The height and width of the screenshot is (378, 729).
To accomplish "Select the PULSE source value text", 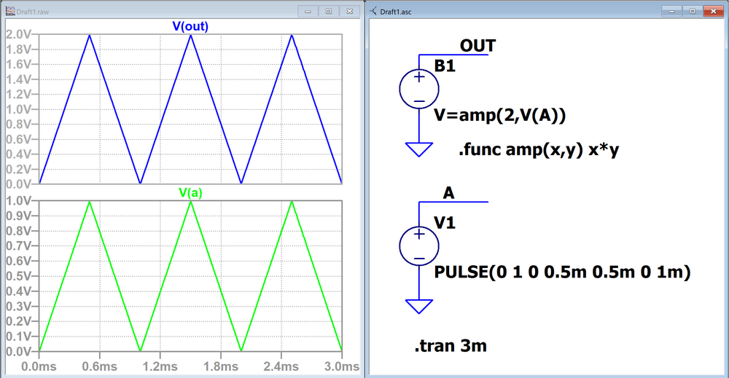I will (x=561, y=272).
